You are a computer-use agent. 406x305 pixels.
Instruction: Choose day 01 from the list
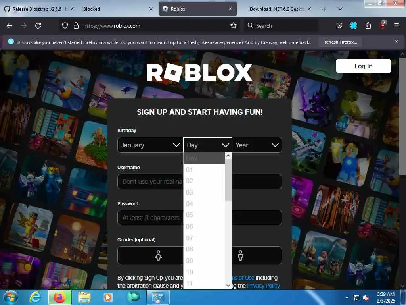point(204,170)
